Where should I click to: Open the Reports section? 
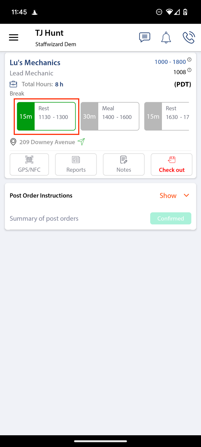(x=76, y=165)
